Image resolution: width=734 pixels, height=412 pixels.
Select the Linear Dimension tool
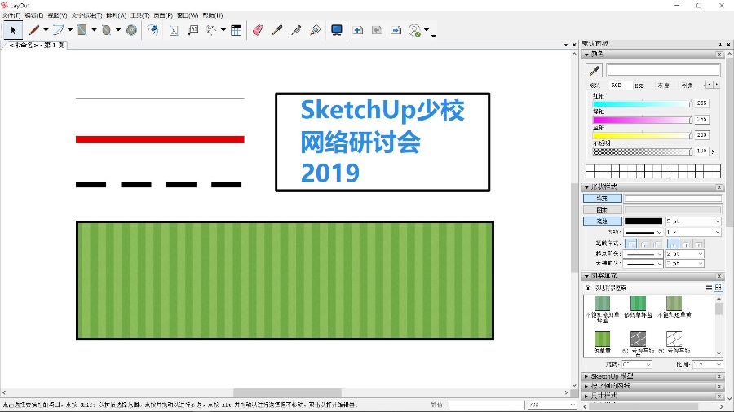(211, 30)
